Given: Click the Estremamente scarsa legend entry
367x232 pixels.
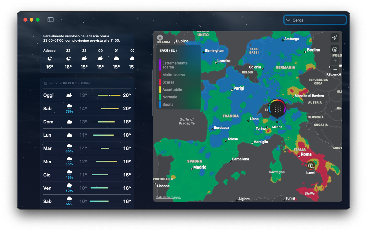Looking at the screenshot, I should 175,65.
